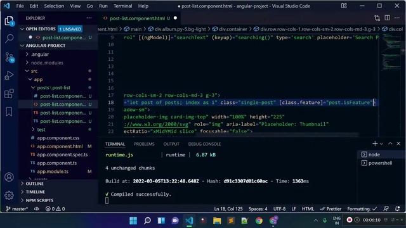This screenshot has height=228, width=406.
Task: Open the notifications bell in status bar
Action: click(x=398, y=208)
